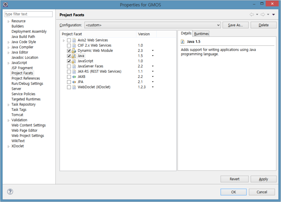Click the forward navigation arrow icon
The width and height of the screenshot is (281, 202).
263,14
